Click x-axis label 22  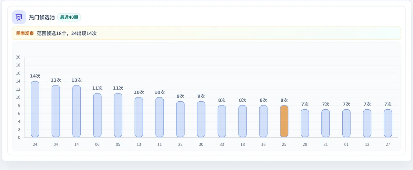click(x=180, y=145)
